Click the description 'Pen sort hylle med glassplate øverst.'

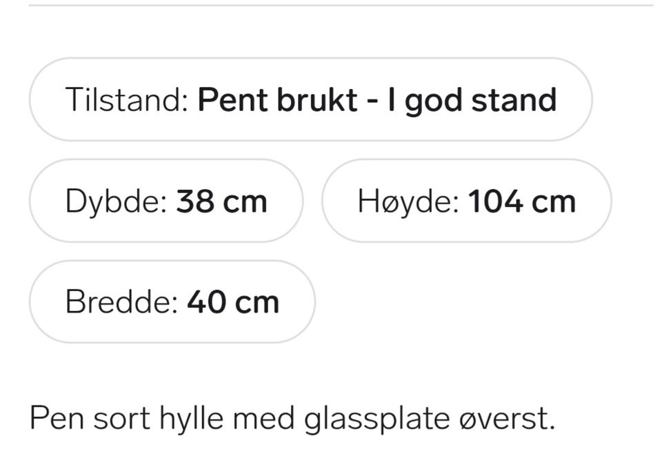click(x=292, y=419)
